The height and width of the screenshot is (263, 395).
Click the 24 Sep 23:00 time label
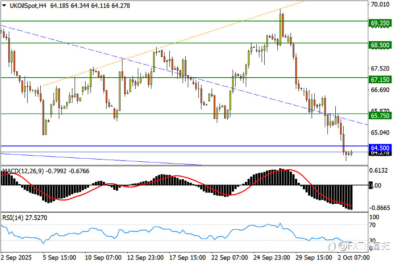(x=272, y=257)
